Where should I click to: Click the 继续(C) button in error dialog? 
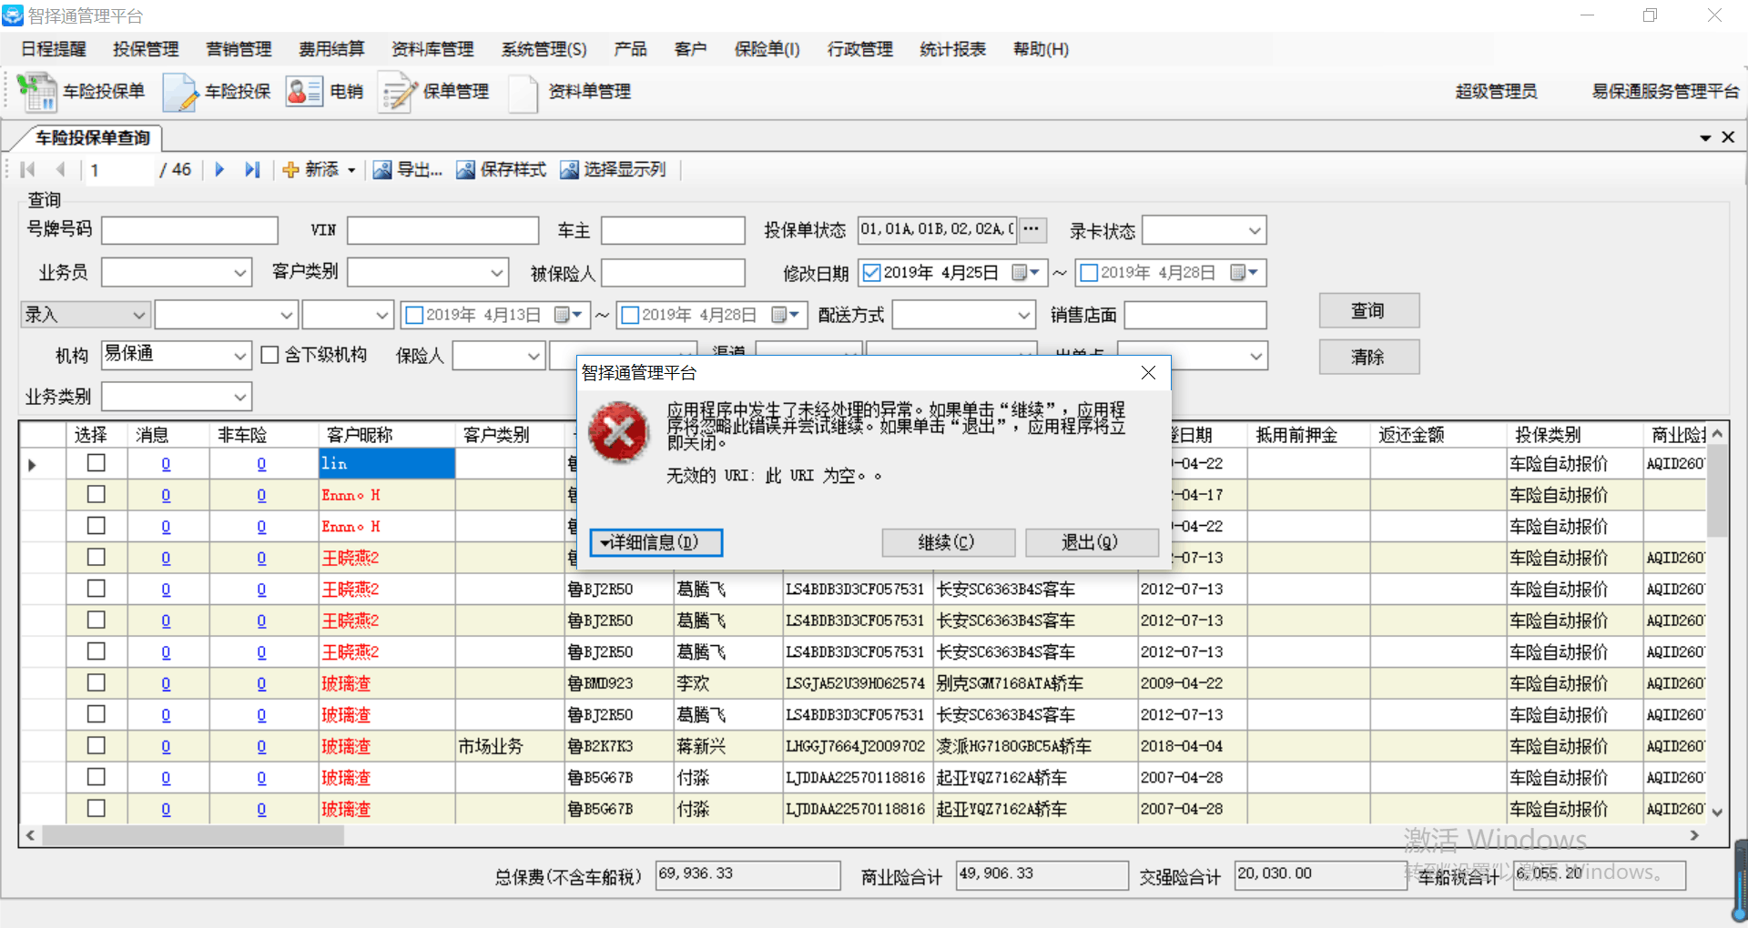tap(947, 542)
